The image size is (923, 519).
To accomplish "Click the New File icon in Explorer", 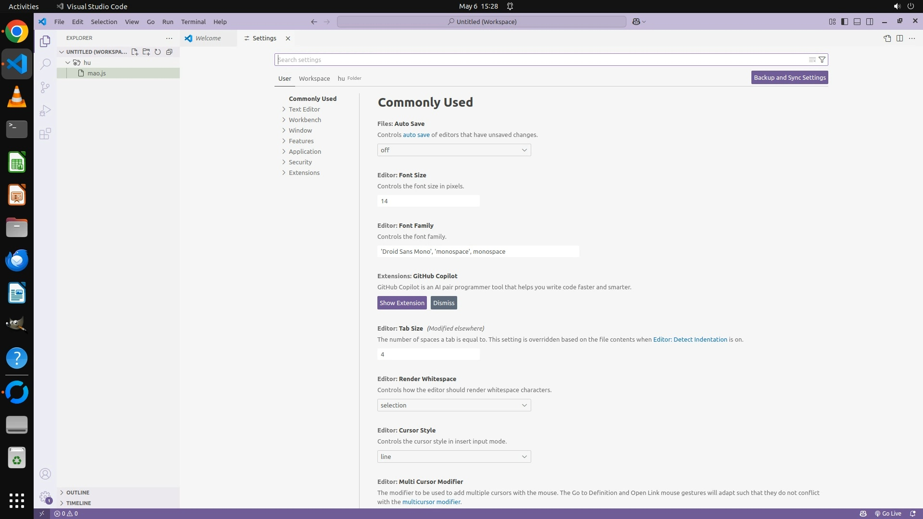I will tap(135, 52).
